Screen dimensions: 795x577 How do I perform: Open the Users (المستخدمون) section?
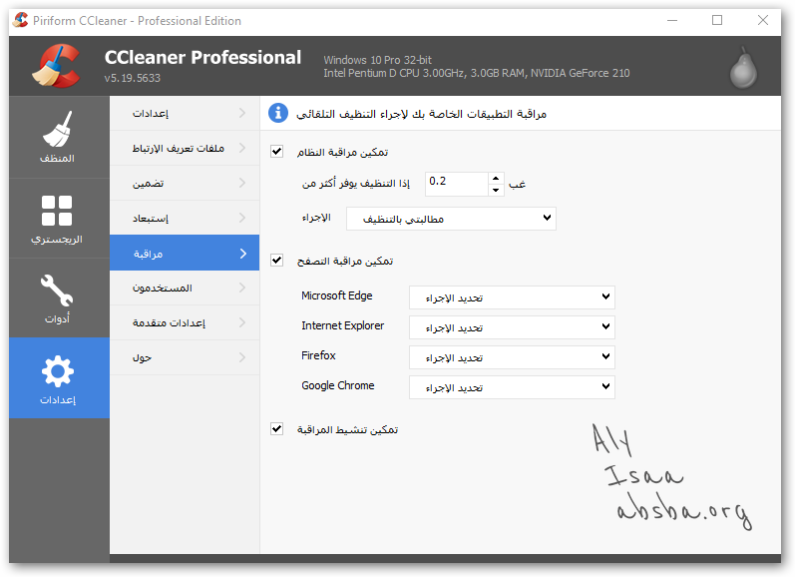[x=184, y=288]
